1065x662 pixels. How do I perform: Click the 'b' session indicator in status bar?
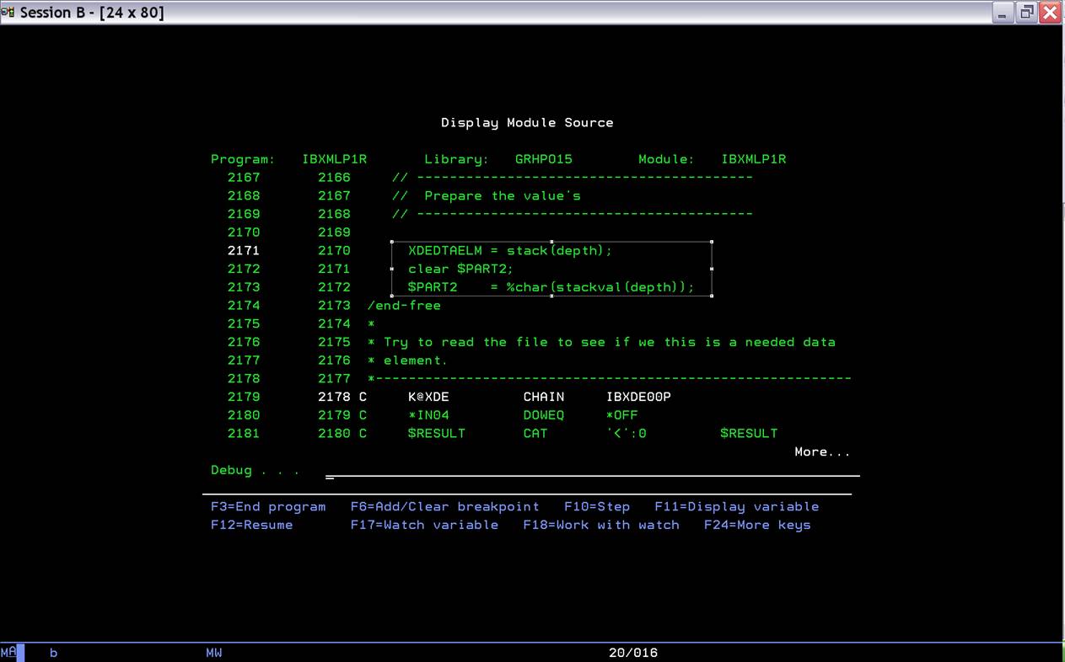click(53, 653)
